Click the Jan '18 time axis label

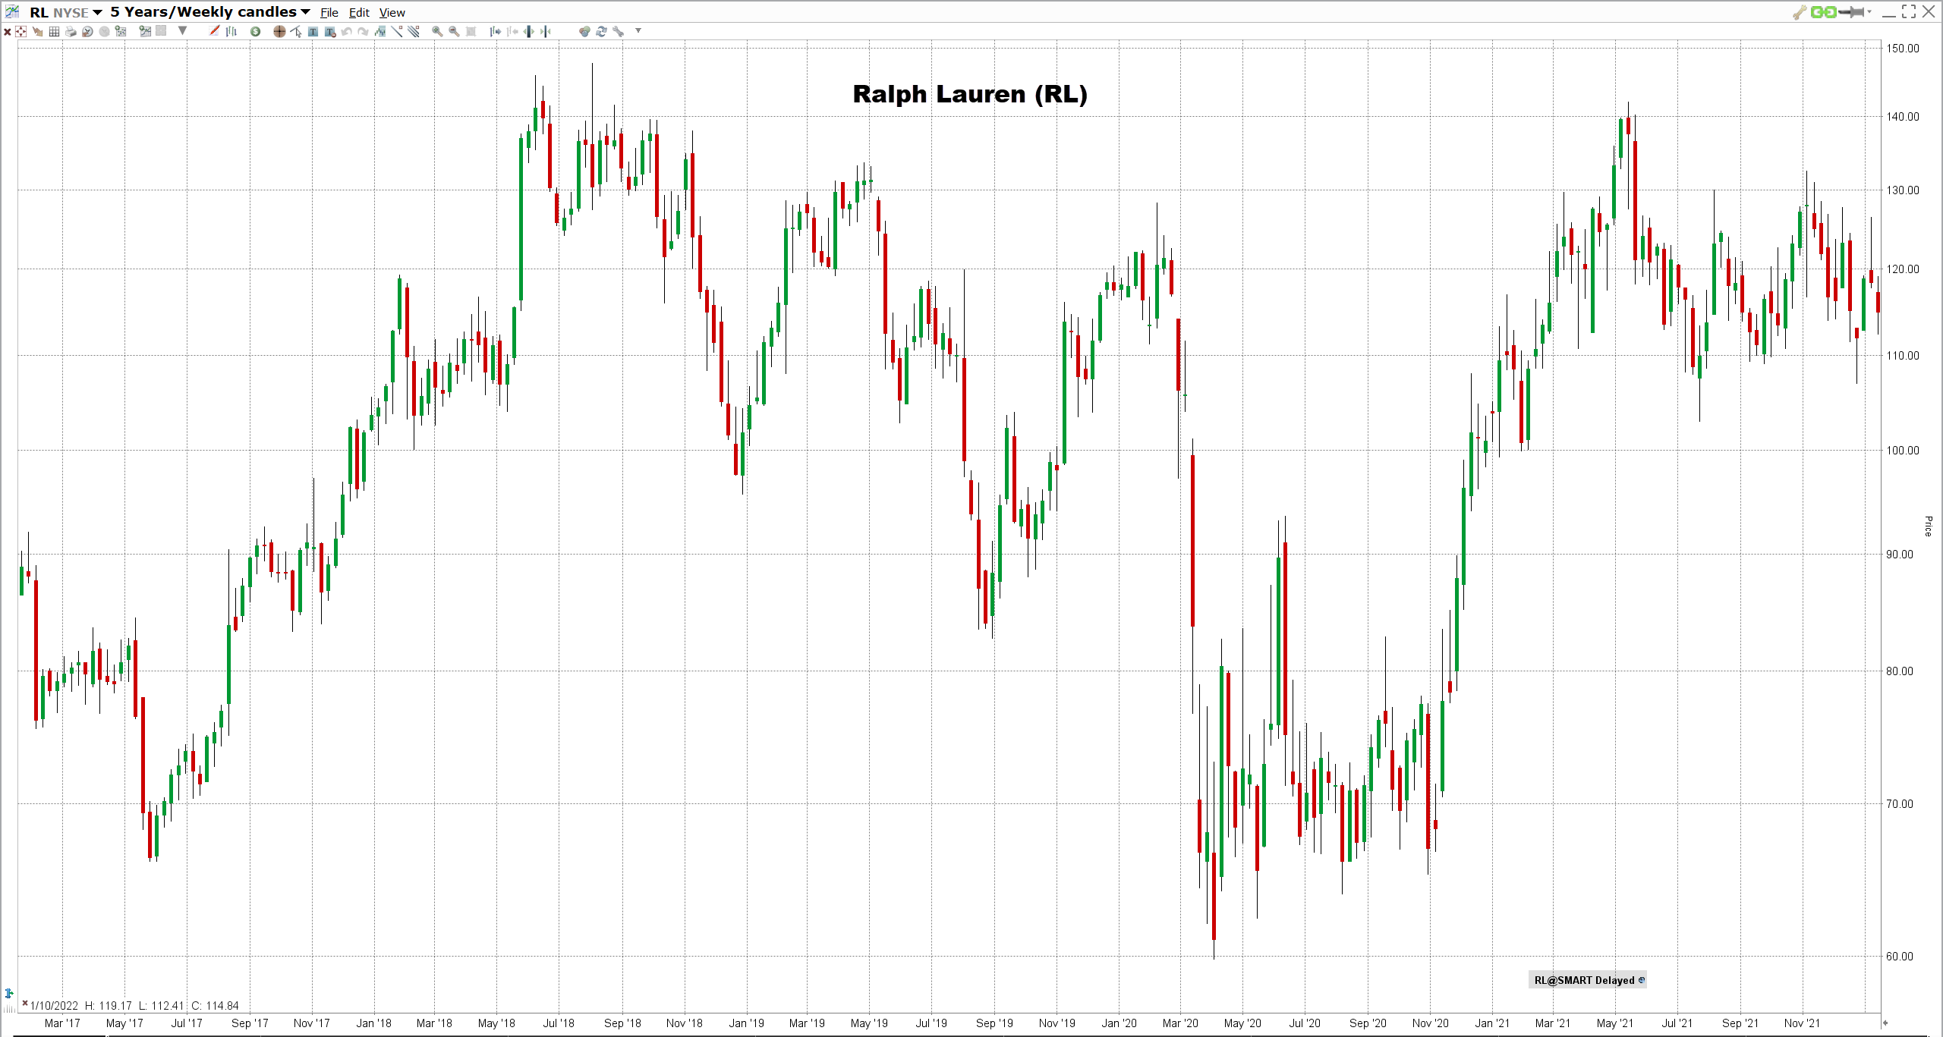[x=373, y=1023]
